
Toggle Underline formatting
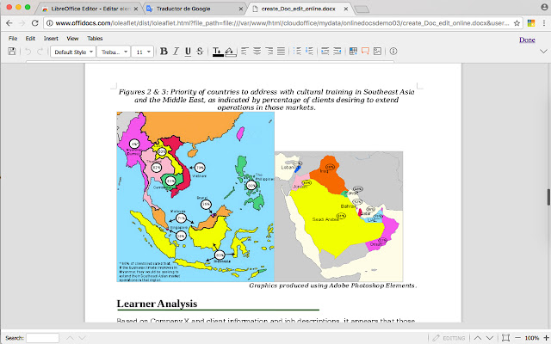(x=188, y=52)
